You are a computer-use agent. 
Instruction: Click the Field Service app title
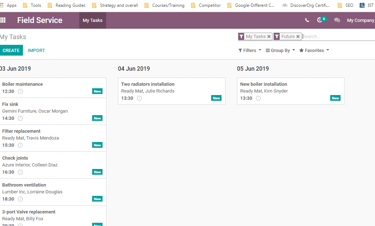click(40, 20)
